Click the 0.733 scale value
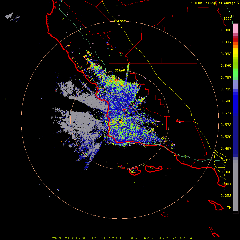Image resolution: width=240 pixels, height=240 pixels. click(x=226, y=89)
